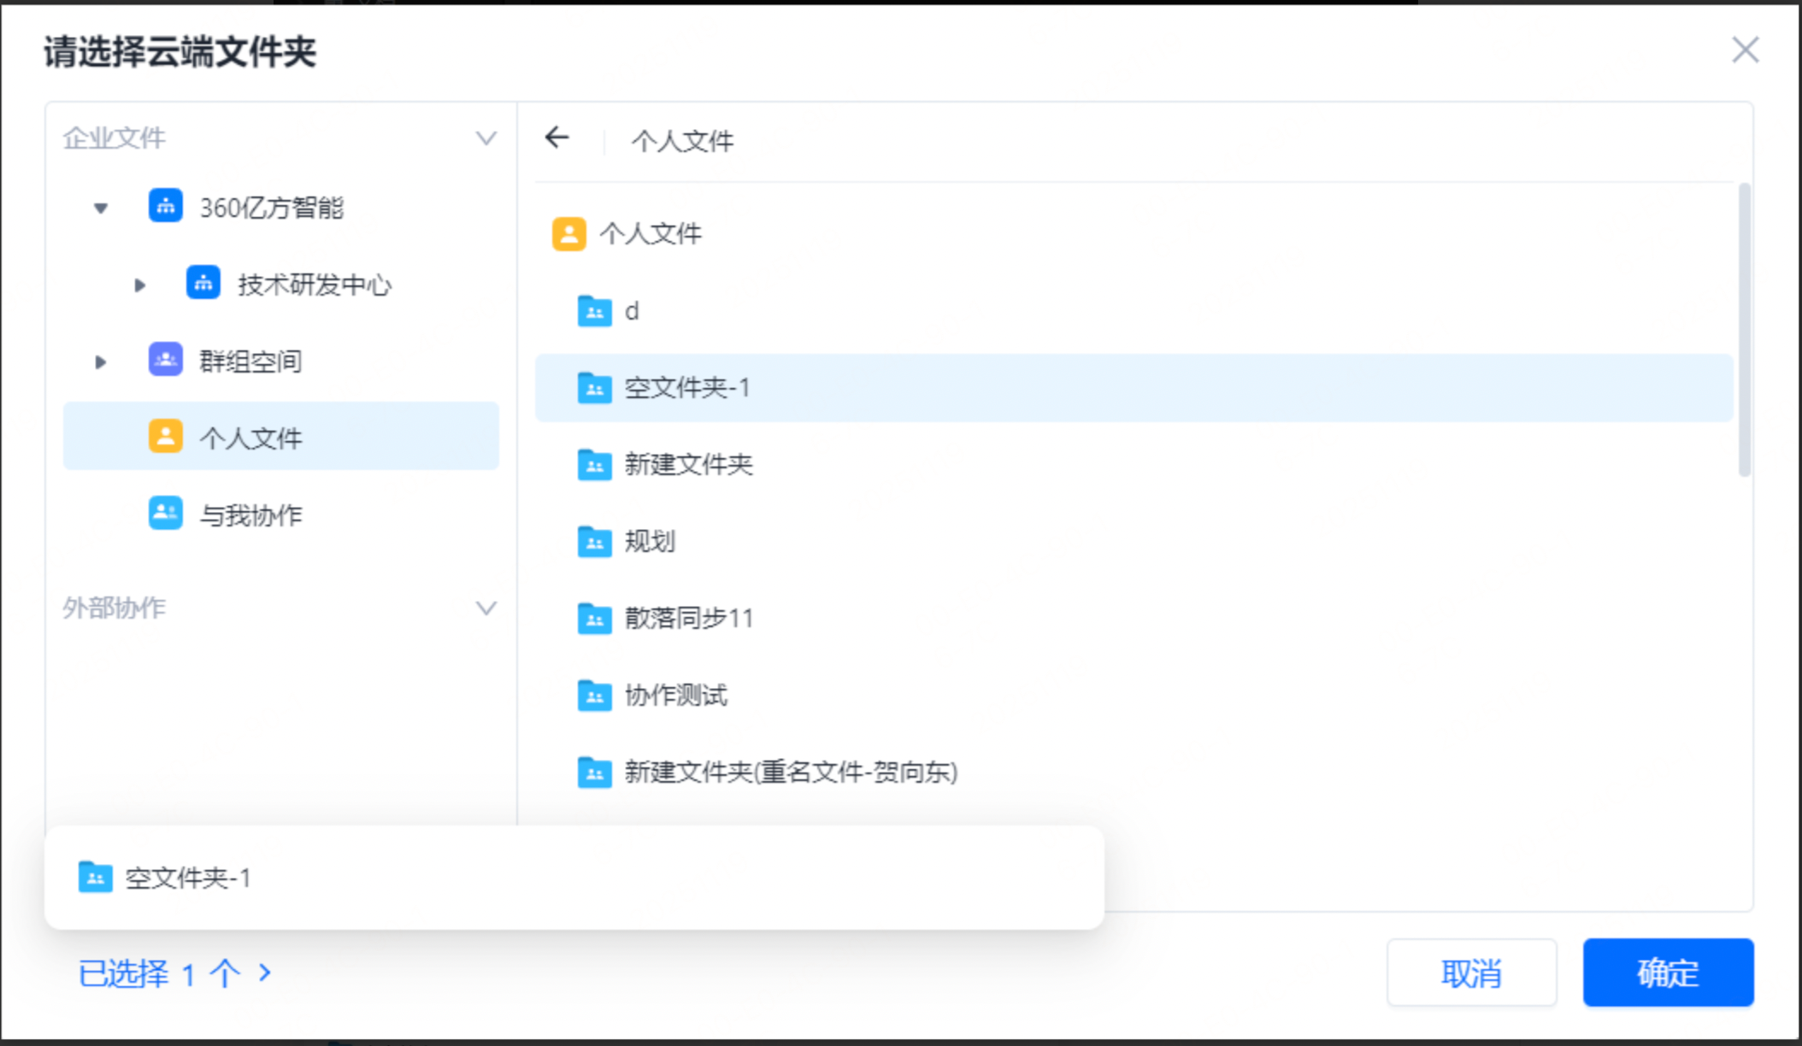Collapse the 企业文件 section
Viewport: 1802px width, 1046px height.
485,137
